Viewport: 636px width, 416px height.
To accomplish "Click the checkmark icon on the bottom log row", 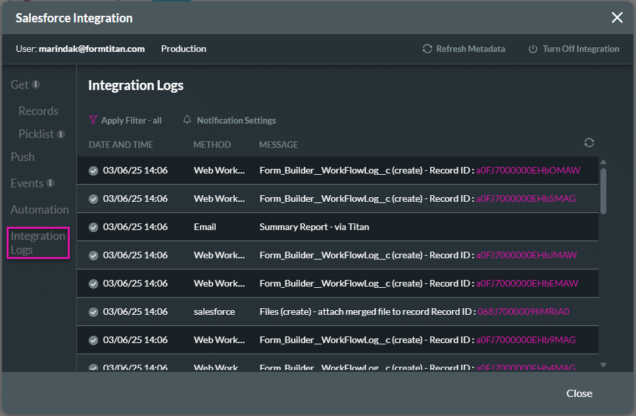I will [x=93, y=366].
